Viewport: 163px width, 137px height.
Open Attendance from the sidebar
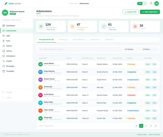click(x=10, y=56)
